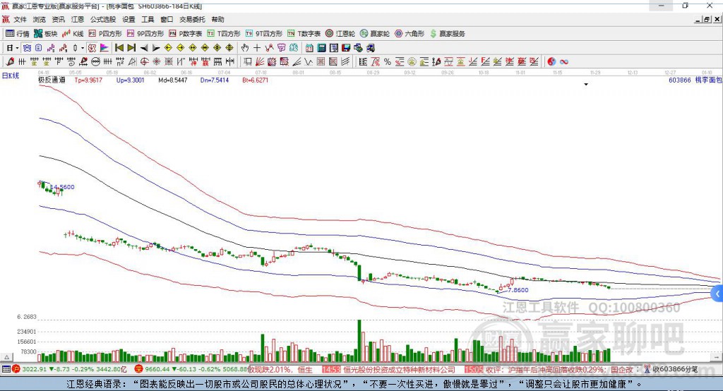723x391 pixels.
Task: Click 收603866分笔 status entry
Action: click(x=671, y=369)
